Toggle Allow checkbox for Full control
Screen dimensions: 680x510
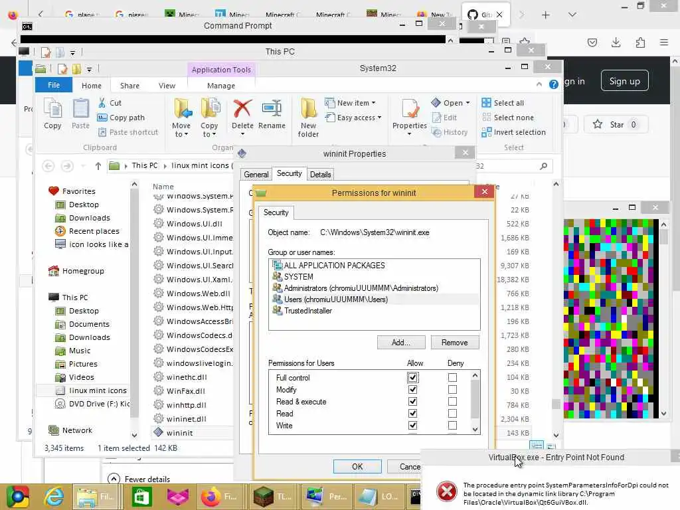(x=413, y=378)
